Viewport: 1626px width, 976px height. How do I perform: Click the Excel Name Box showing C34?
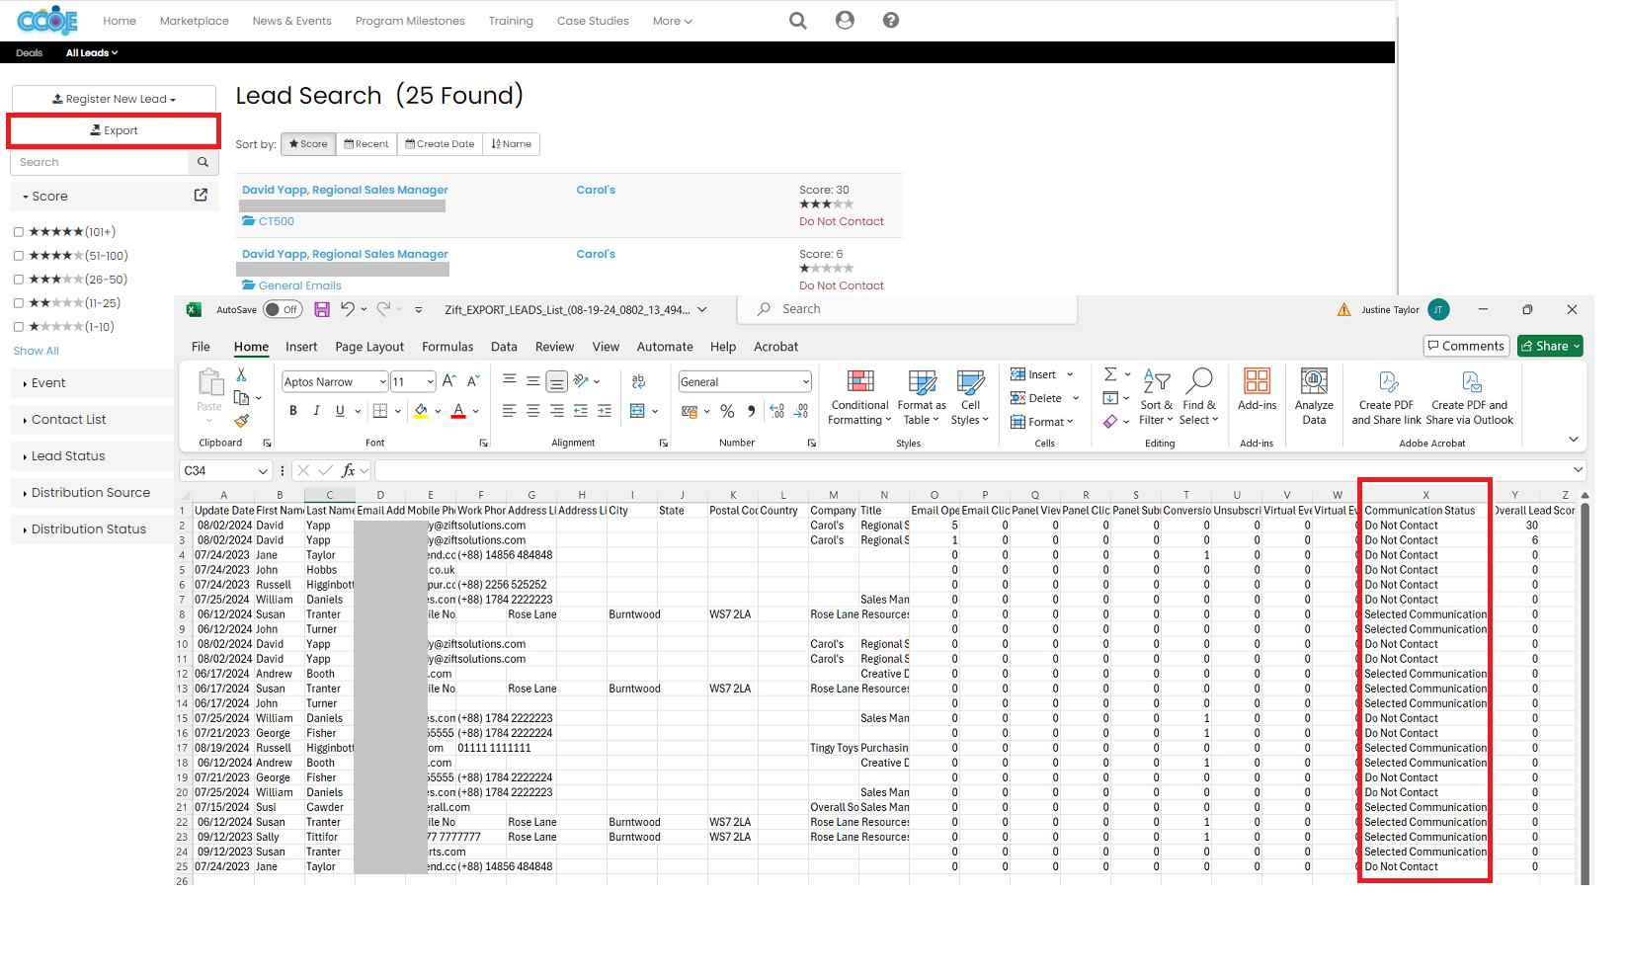tap(225, 471)
